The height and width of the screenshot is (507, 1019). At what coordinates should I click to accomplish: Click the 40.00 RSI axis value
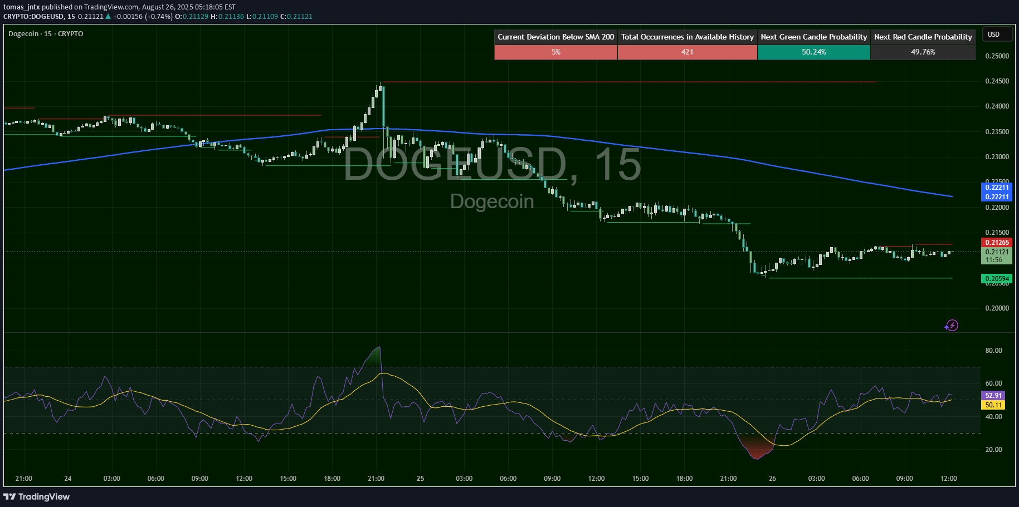pyautogui.click(x=993, y=417)
